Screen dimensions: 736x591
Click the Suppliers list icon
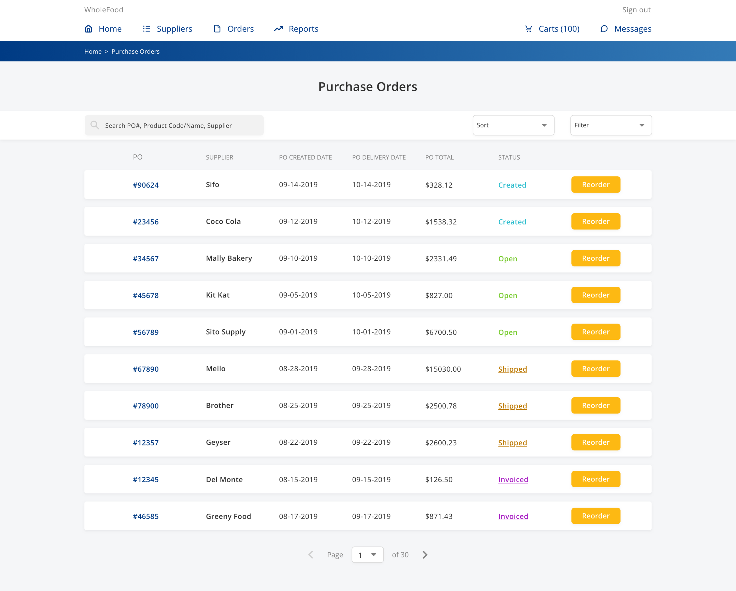point(146,29)
